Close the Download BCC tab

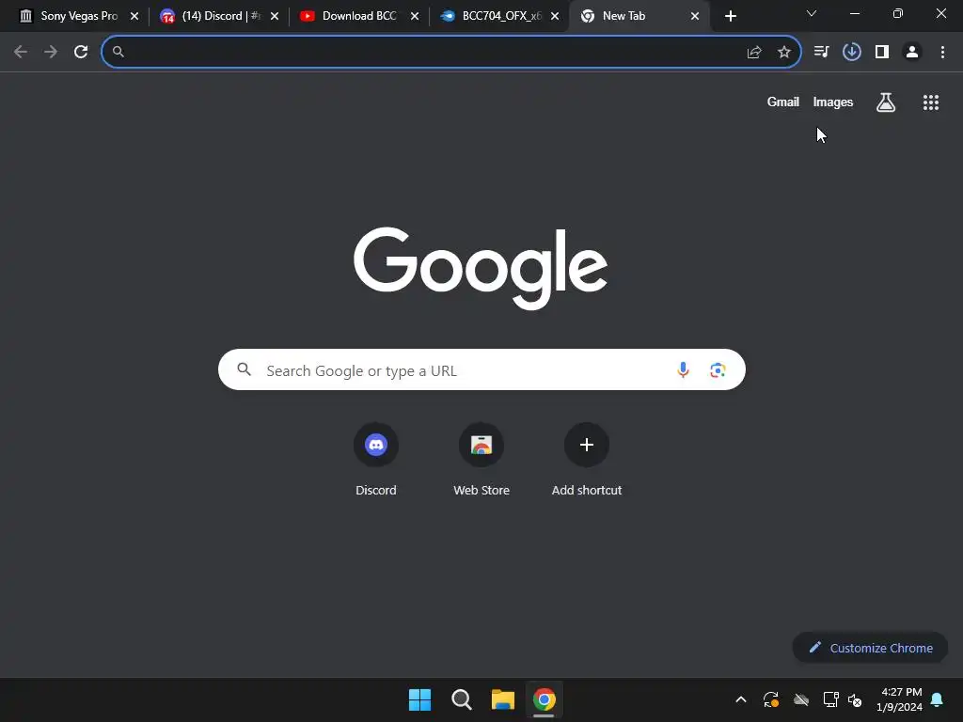tap(415, 16)
